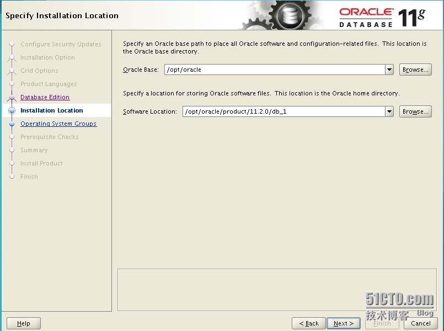Click the Database Edition step marker icon

[12, 98]
